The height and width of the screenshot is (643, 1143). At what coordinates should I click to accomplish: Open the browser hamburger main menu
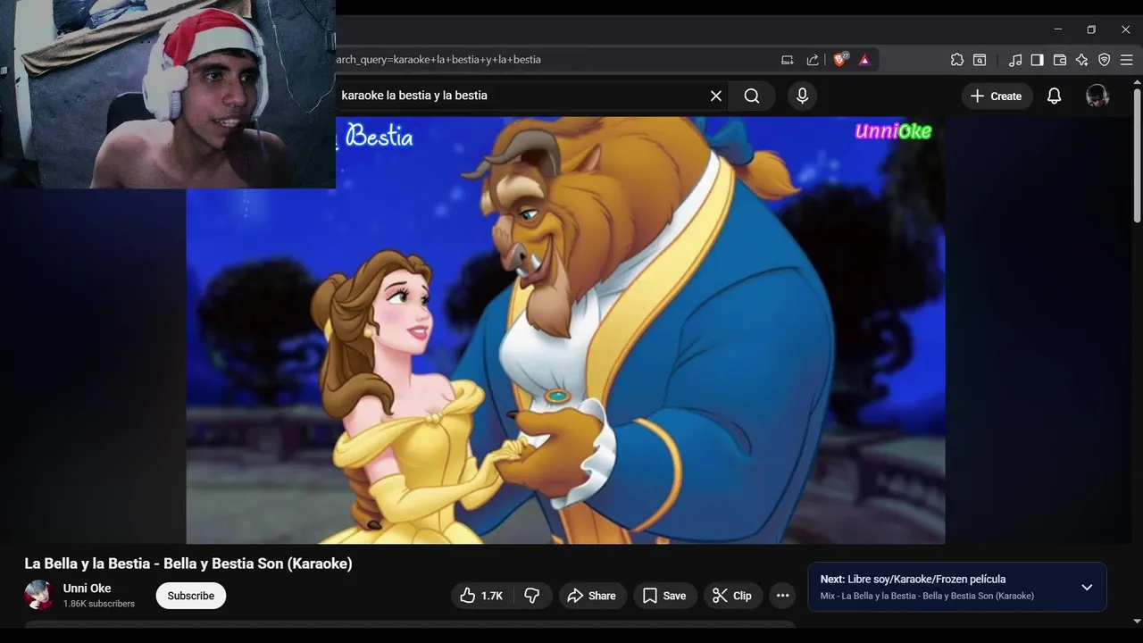[x=1126, y=60]
